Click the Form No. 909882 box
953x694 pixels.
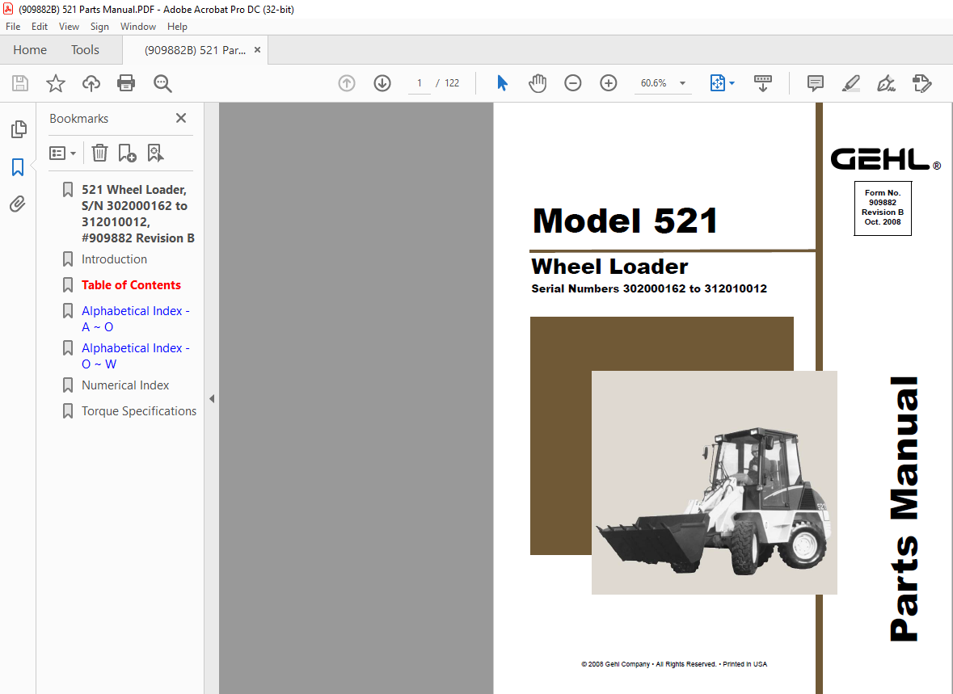coord(883,208)
